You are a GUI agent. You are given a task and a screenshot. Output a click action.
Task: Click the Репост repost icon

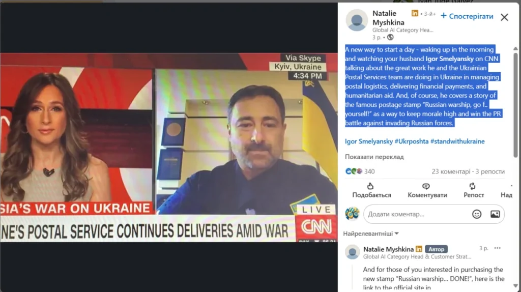[473, 186]
